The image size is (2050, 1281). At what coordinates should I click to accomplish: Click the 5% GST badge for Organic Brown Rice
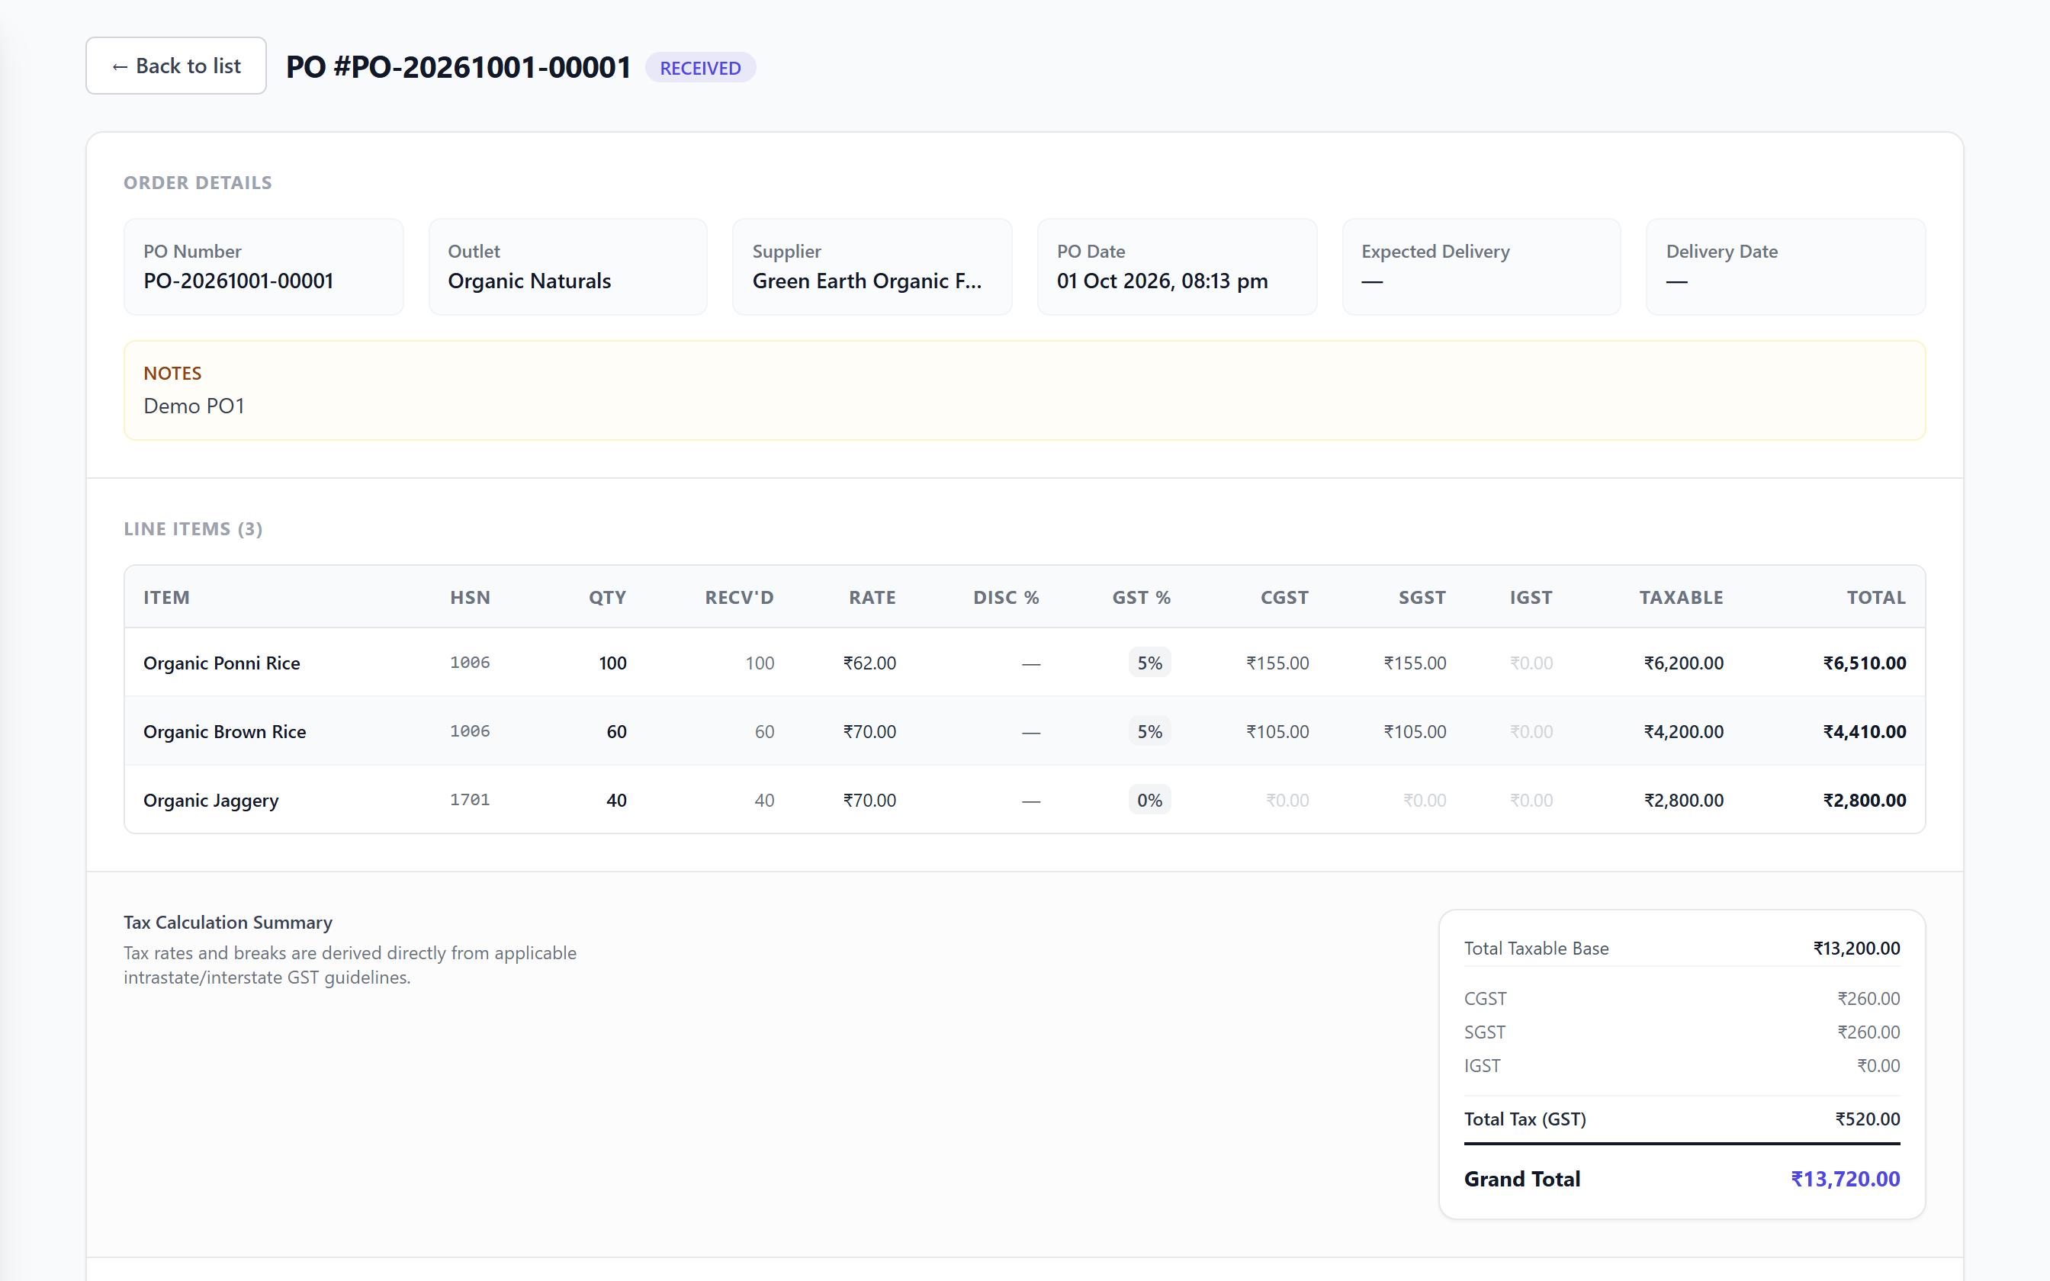[1149, 731]
